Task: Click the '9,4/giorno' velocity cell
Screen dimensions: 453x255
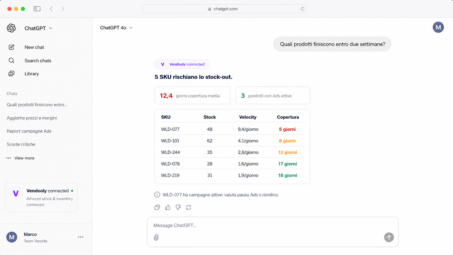Action: point(248,129)
